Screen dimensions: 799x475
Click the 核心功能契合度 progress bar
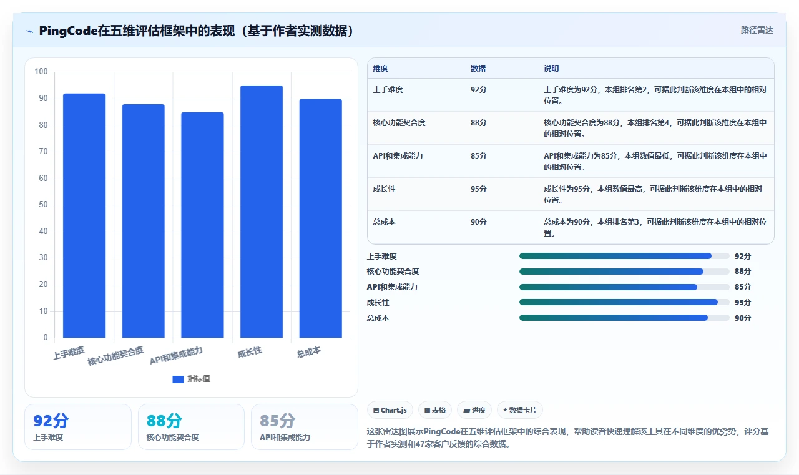click(624, 272)
